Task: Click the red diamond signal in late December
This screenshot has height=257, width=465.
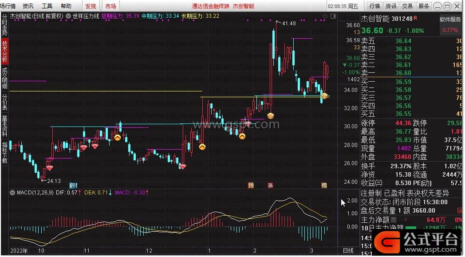Action: [183, 167]
